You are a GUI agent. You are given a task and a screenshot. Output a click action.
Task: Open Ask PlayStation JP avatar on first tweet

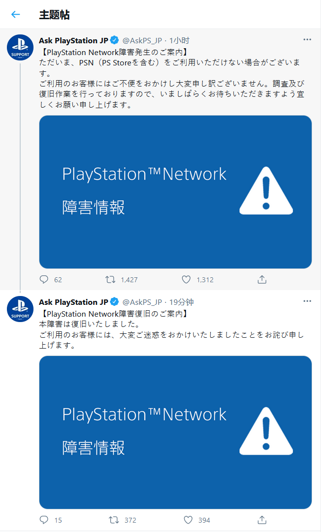click(20, 49)
